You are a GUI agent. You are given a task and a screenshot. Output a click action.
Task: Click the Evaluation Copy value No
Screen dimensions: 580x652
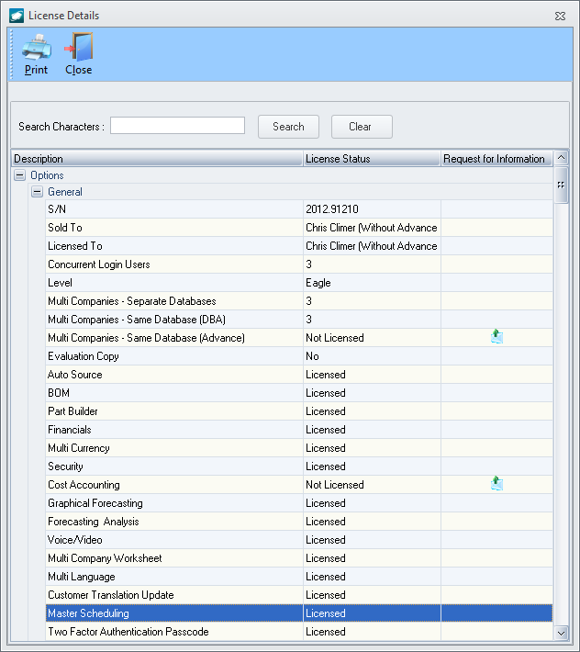tap(312, 356)
